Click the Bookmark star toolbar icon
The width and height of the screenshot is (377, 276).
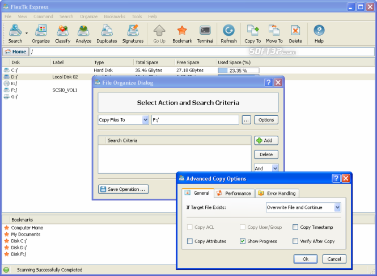point(182,31)
